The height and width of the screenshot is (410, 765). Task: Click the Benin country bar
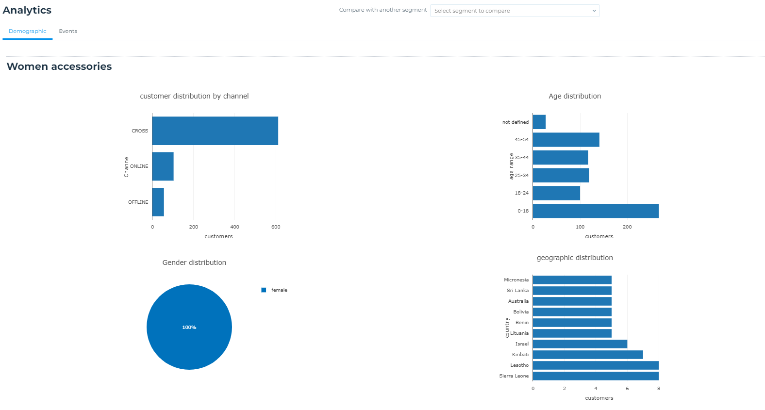point(572,323)
